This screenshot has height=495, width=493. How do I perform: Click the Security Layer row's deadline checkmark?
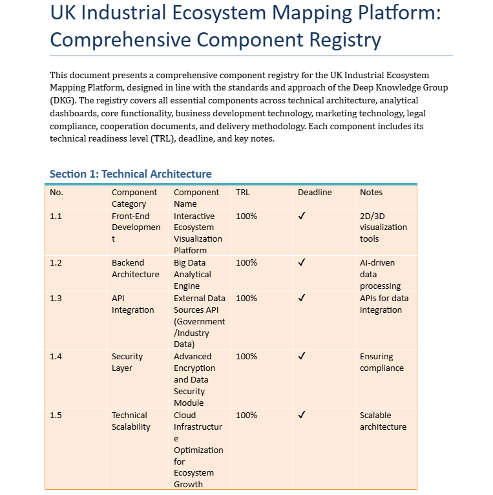click(x=302, y=357)
